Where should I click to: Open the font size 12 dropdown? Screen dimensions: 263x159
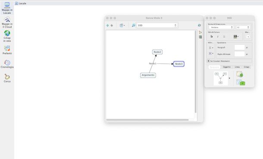243,27
